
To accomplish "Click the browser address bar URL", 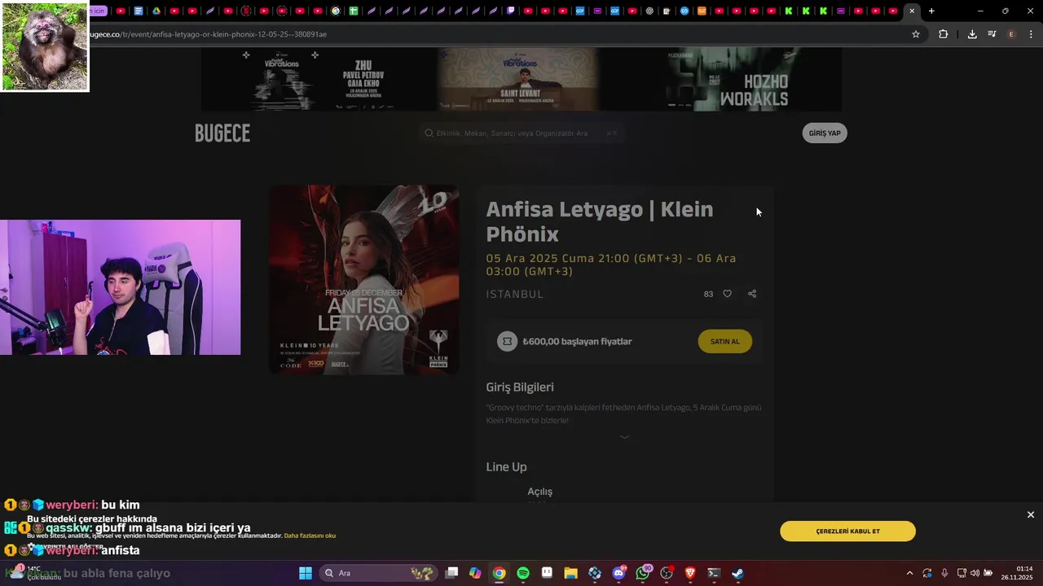I will (x=208, y=34).
